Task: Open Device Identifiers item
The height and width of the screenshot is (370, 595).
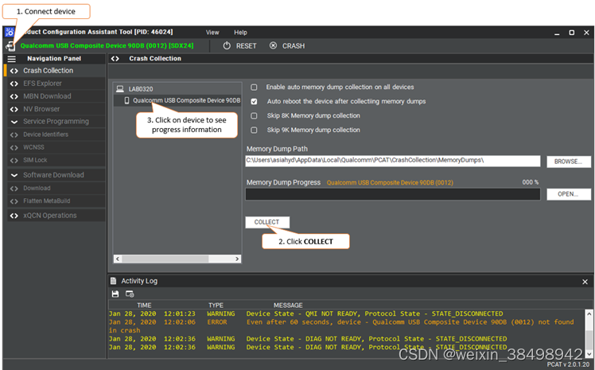Action: [x=56, y=134]
